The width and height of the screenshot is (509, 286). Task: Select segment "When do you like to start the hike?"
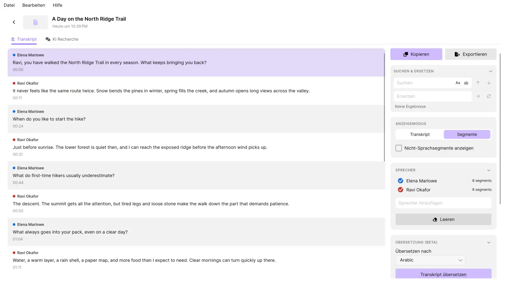tap(196, 119)
